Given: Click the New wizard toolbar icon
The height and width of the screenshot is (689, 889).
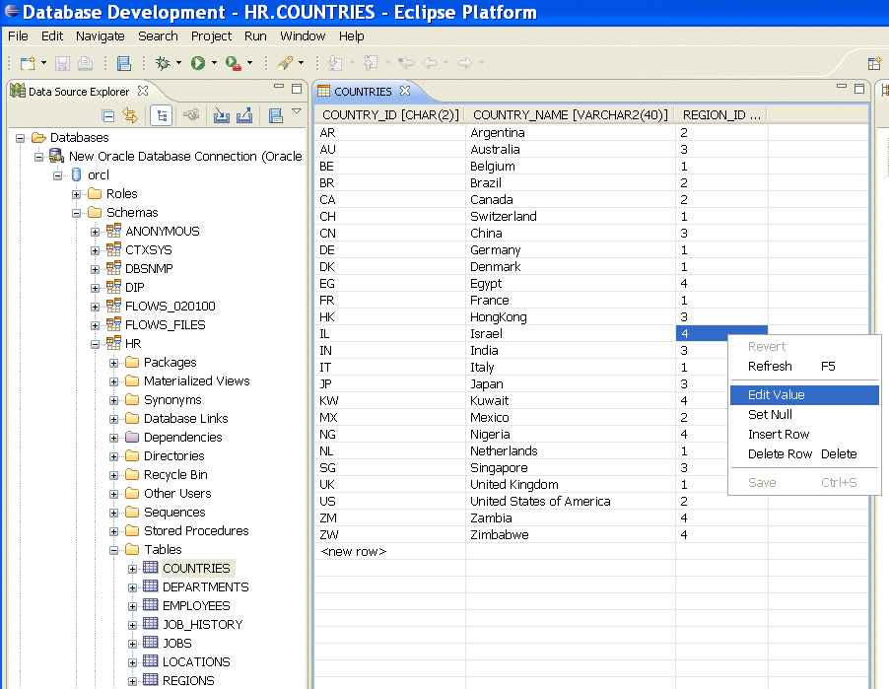Looking at the screenshot, I should [28, 63].
